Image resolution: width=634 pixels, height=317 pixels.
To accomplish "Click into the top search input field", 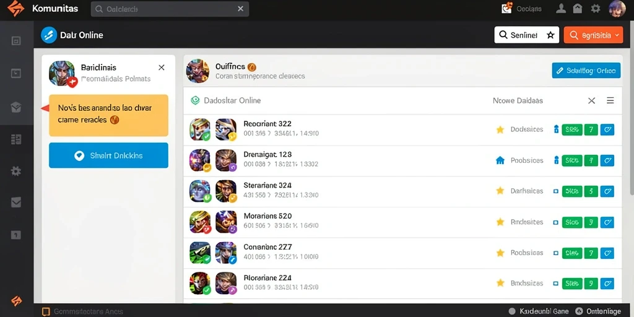I will 170,9.
